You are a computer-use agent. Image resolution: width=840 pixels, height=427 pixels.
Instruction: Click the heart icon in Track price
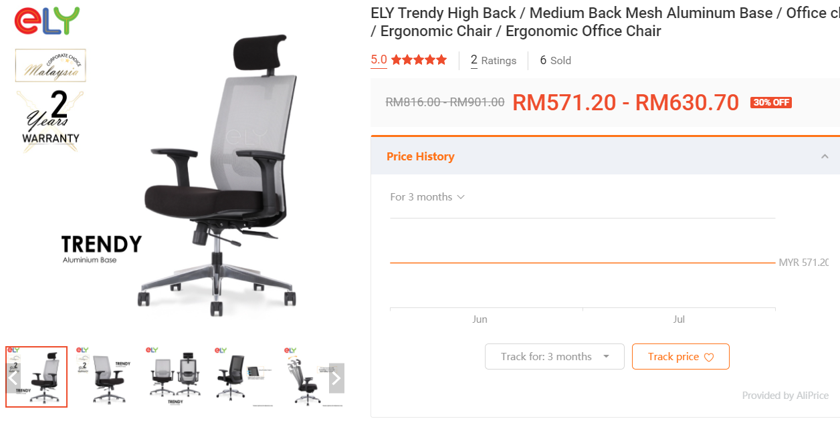[709, 358]
